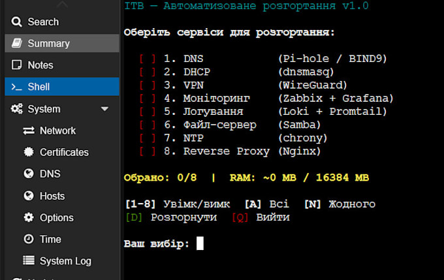Click the '(dnsmasq)' text
Screen dimensions: 444x280
click(306, 72)
